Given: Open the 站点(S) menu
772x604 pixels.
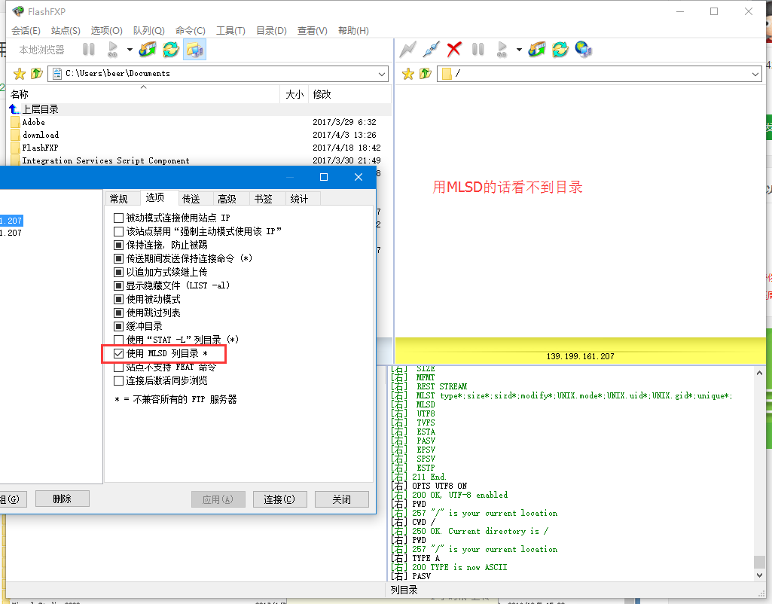Looking at the screenshot, I should (66, 31).
